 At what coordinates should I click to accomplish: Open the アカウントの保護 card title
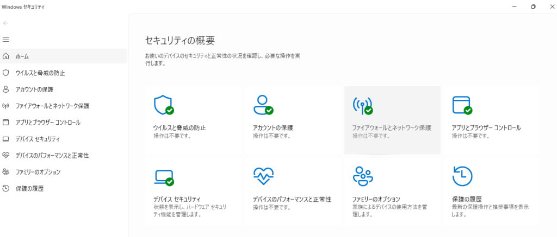273,128
